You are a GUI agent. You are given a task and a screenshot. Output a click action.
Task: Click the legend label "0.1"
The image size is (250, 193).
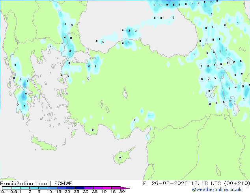[x=4, y=191]
